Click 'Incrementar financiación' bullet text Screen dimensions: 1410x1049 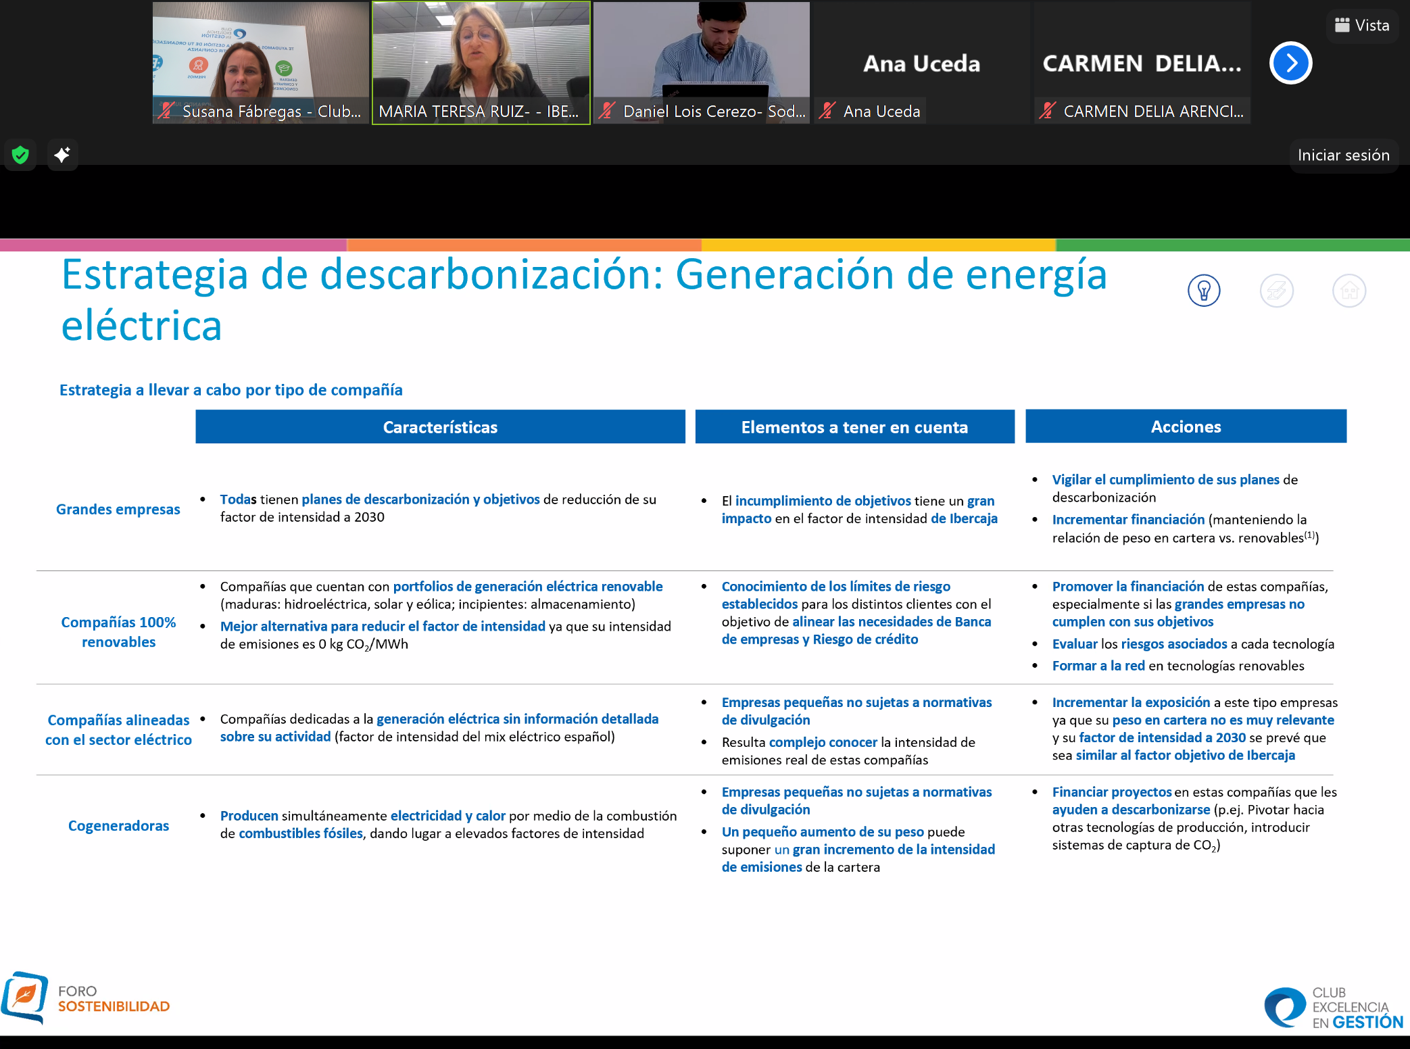pyautogui.click(x=1128, y=520)
